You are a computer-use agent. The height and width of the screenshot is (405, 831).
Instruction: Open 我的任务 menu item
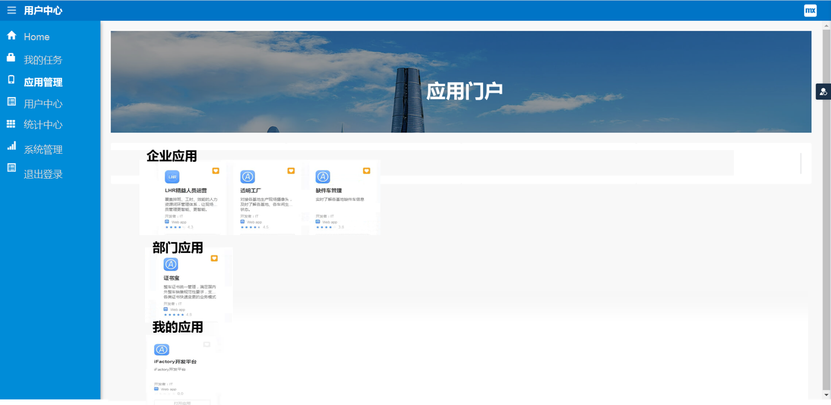coord(43,60)
